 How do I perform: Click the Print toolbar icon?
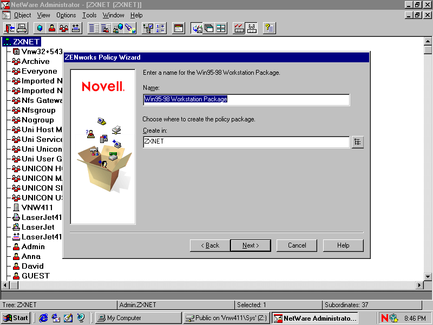pos(21,28)
